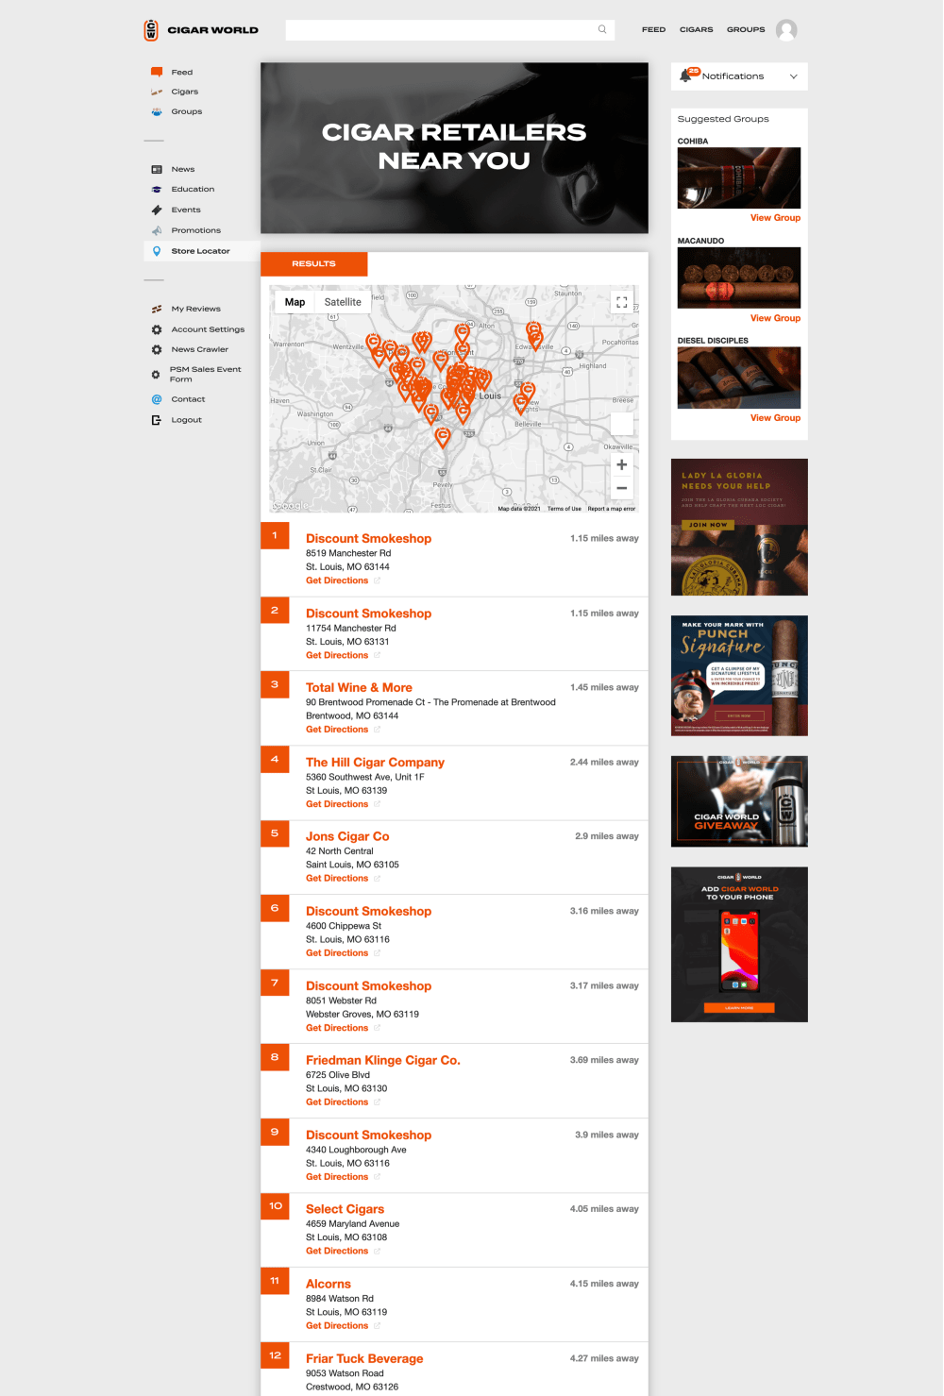This screenshot has height=1396, width=944.
Task: Toggle map fullscreen view
Action: (621, 302)
